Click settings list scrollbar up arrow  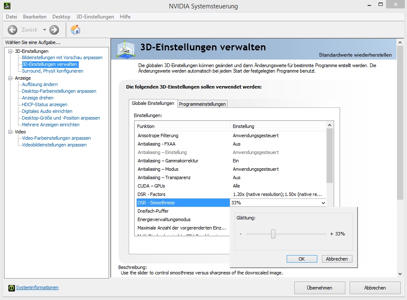tap(329, 125)
